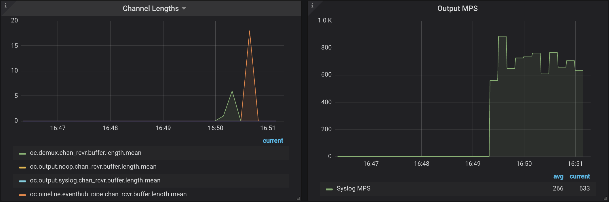Expand the dropdown caret next to Channel Lengths
This screenshot has width=609, height=202.
[x=184, y=9]
